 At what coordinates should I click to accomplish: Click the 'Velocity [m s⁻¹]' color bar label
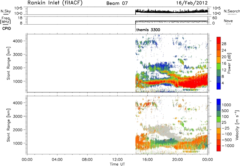[237, 125]
